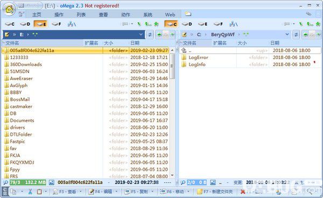Select the 360Downloads folder
The height and width of the screenshot is (198, 323).
pos(26,64)
